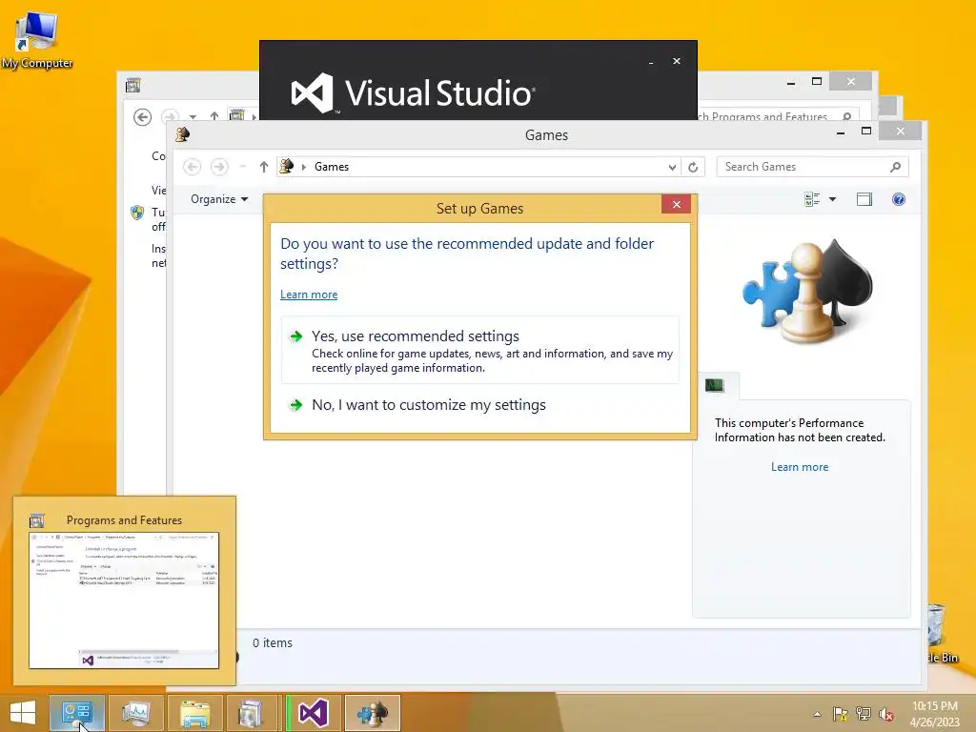The height and width of the screenshot is (732, 976).
Task: Click Learn more under Performance Information
Action: (800, 467)
